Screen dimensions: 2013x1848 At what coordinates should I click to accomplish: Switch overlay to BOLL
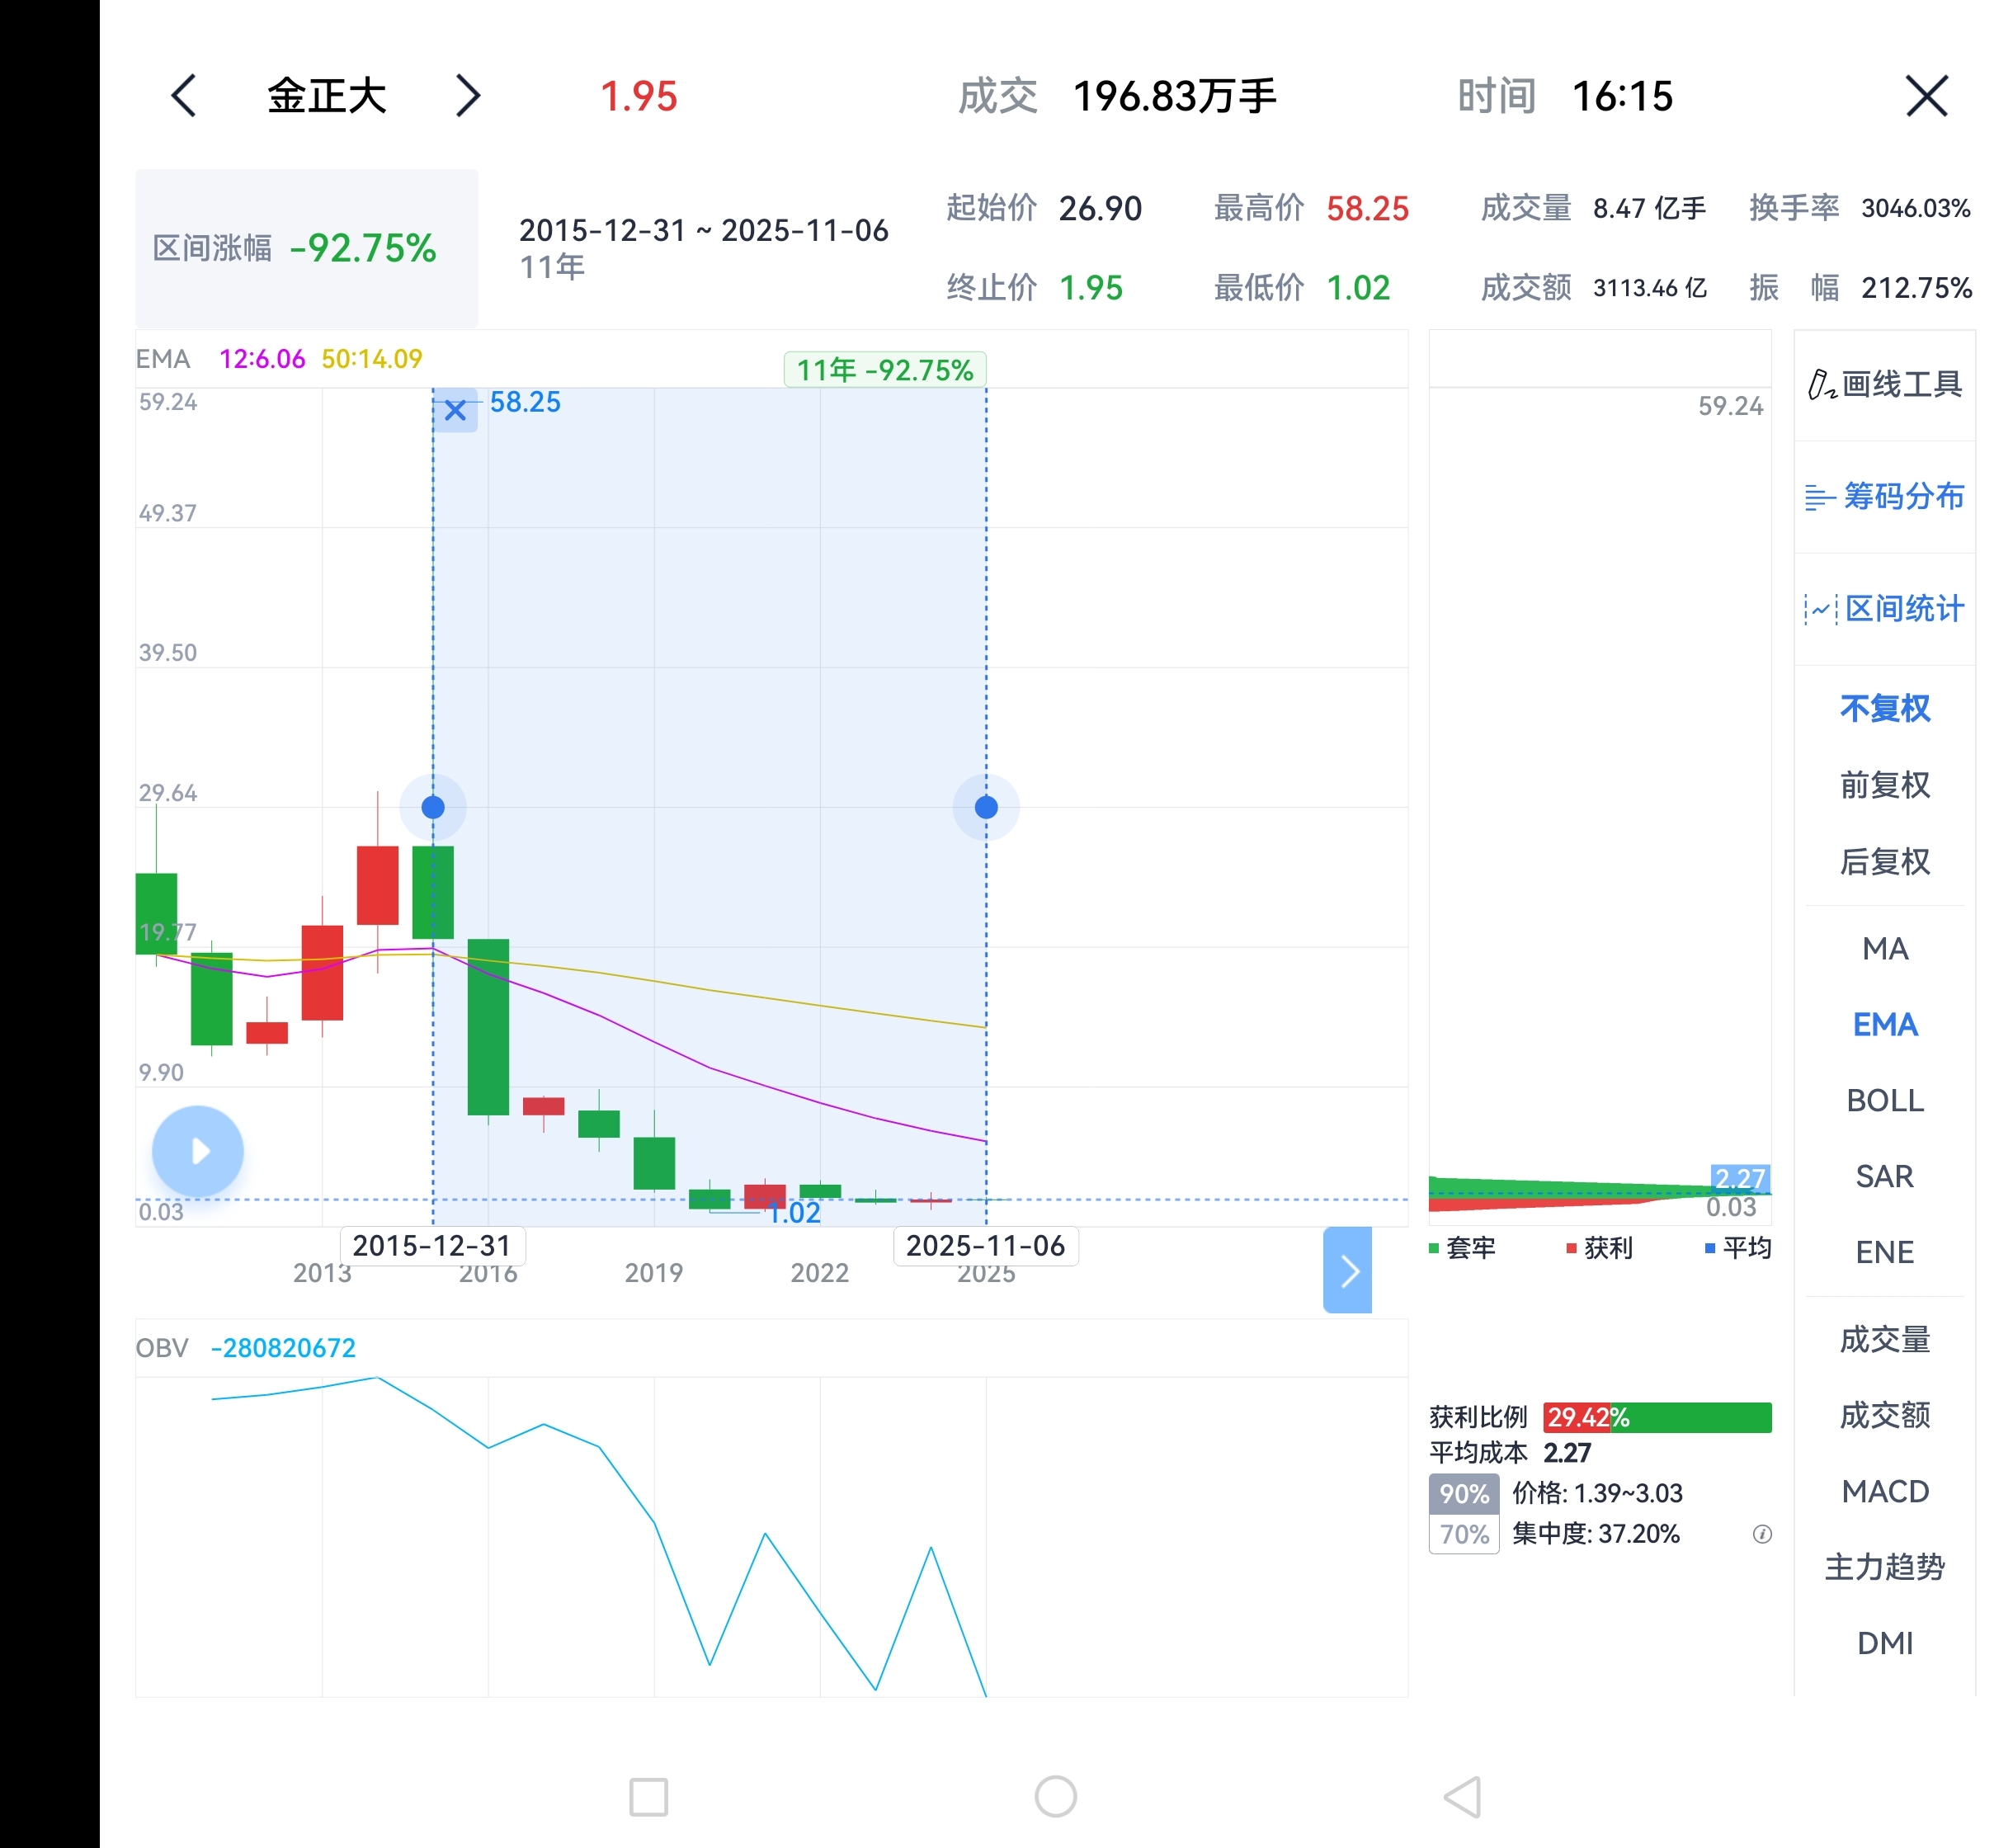[1884, 1100]
